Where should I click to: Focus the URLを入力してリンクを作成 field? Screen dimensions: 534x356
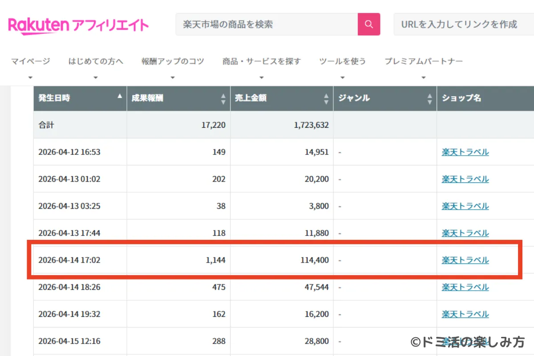pos(464,24)
